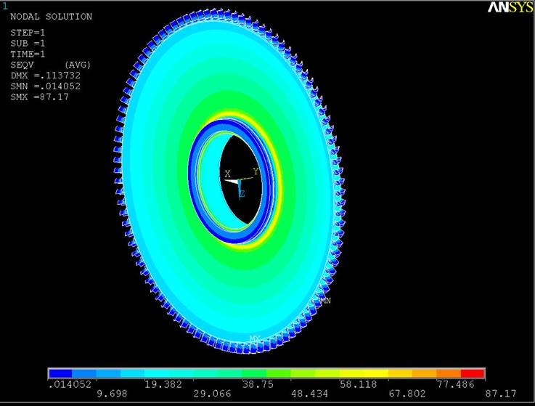This screenshot has height=406, width=535.
Task: Click the MN minimum stress marker
Action: (x=323, y=300)
